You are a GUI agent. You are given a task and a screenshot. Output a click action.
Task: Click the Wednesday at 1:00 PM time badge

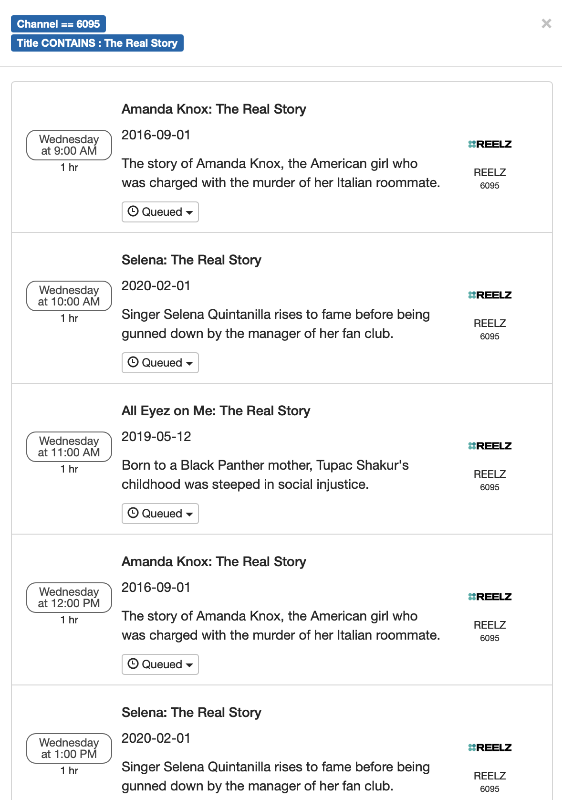(x=69, y=748)
